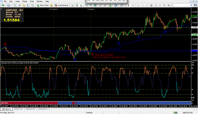198x114 pixels.
Task: Toggle the Terminal panel
Action: click(x=28, y=5)
